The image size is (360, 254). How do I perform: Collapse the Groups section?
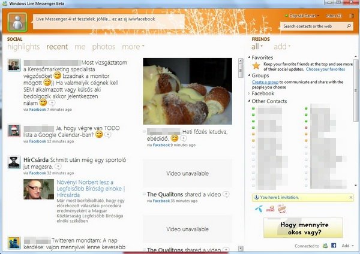(250, 75)
